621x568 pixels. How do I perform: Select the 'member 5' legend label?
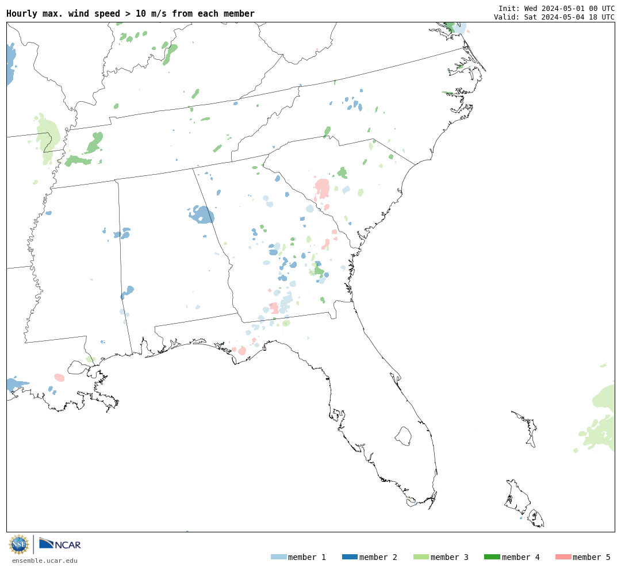point(592,557)
